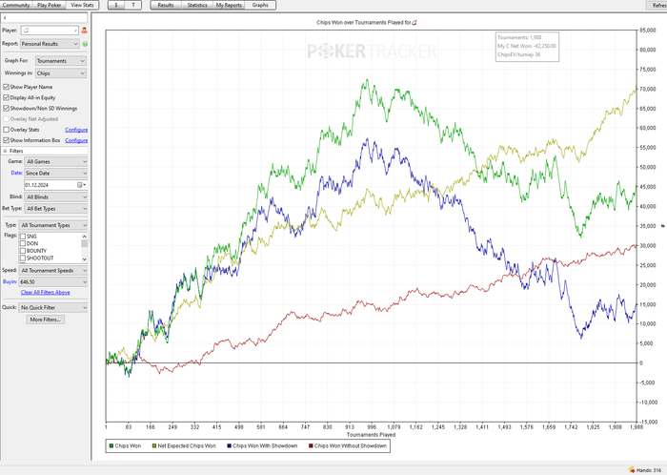Click Configure link beside Show Information Box
The width and height of the screenshot is (667, 475).
(x=76, y=140)
